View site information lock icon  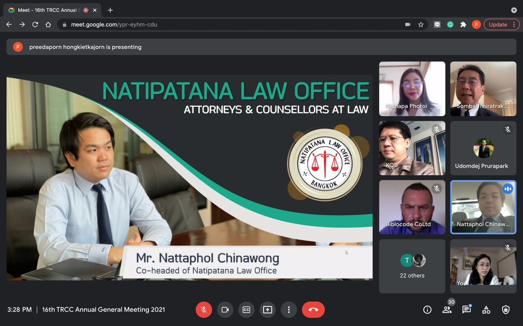pos(64,25)
